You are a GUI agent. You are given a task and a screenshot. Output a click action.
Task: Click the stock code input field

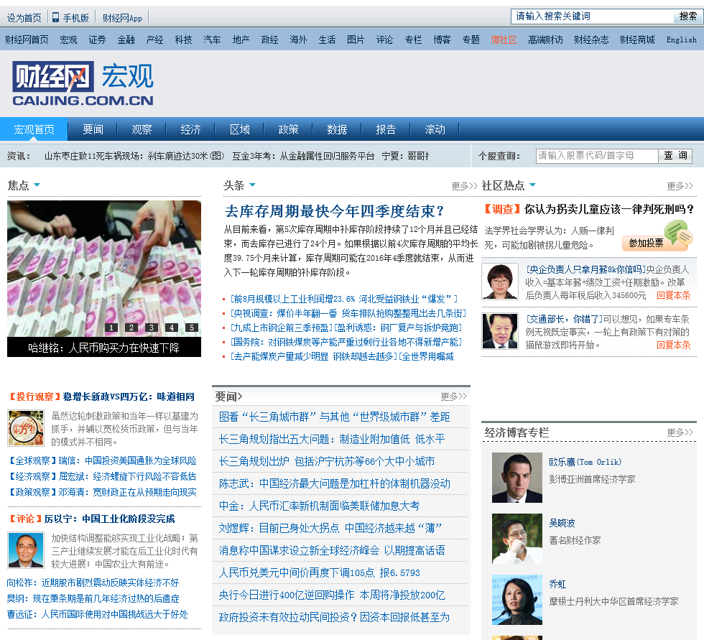(x=597, y=156)
